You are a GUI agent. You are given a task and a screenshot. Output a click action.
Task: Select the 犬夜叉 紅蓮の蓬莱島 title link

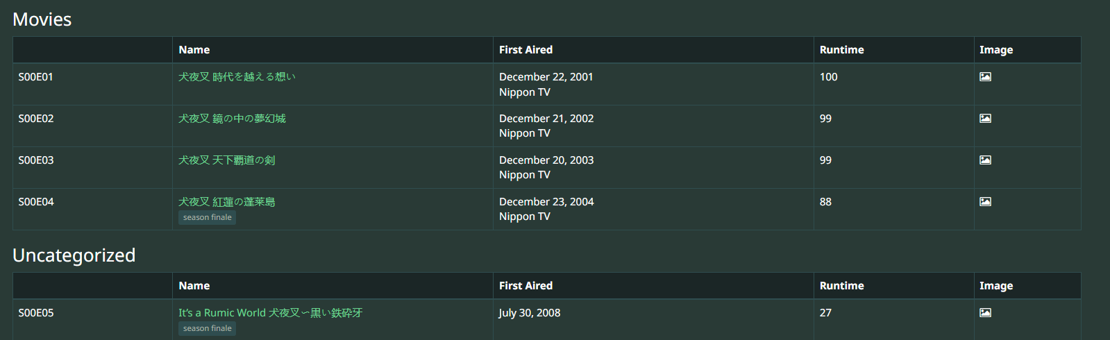pyautogui.click(x=226, y=202)
